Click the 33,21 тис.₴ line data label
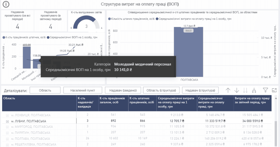280x147 pixels. point(76,45)
